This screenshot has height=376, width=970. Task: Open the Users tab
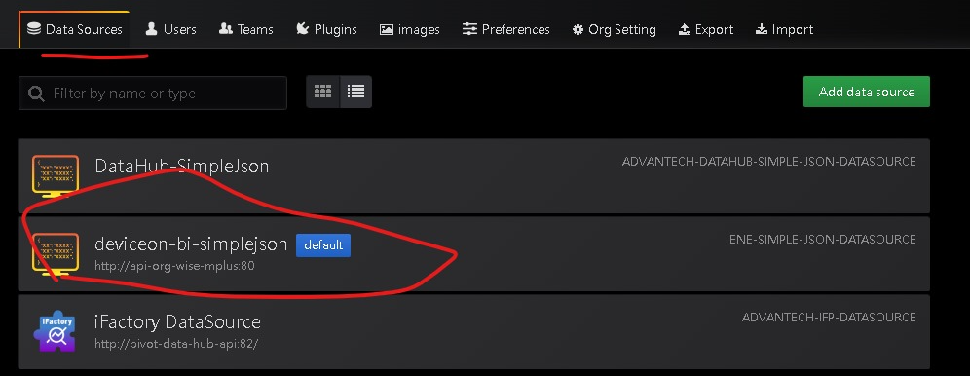click(170, 29)
